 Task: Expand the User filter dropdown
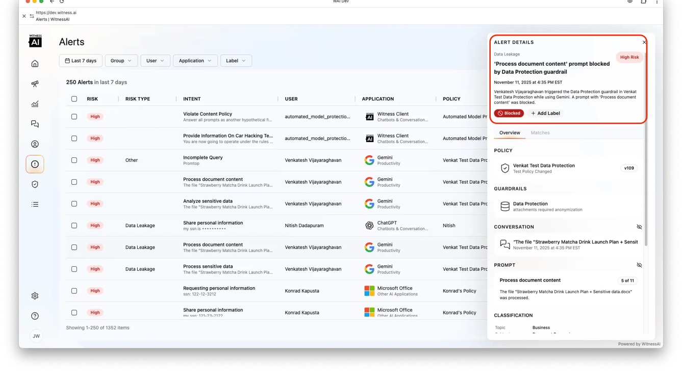click(156, 61)
